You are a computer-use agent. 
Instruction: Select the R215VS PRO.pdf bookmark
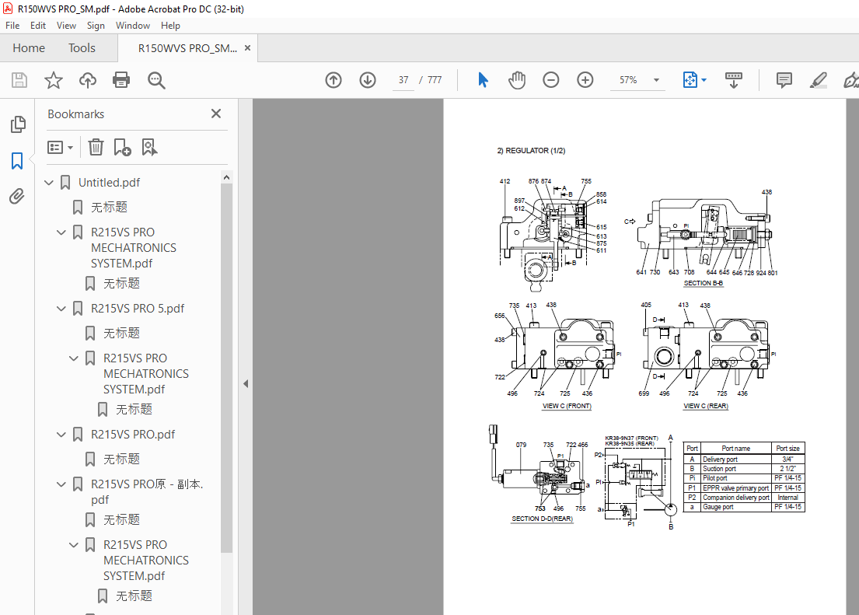133,435
